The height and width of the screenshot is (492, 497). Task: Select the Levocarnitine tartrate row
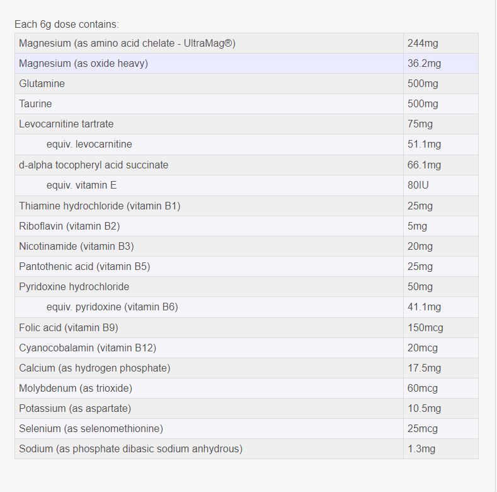tap(66, 124)
